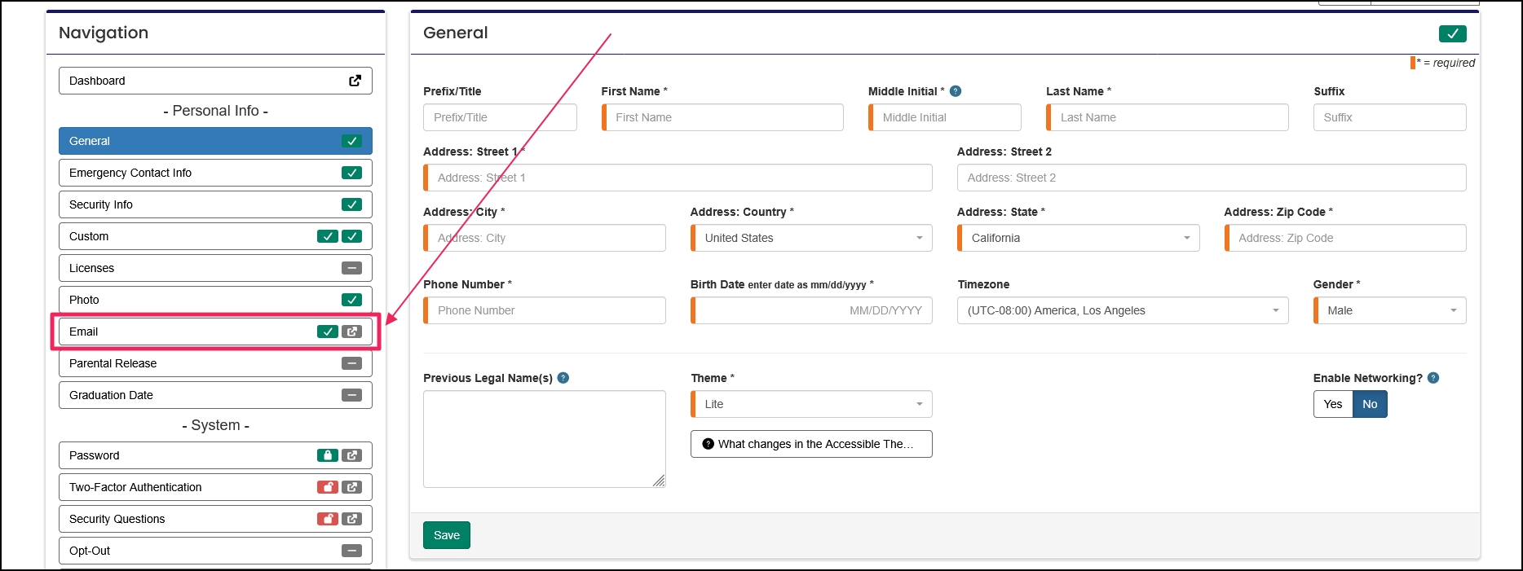Viewport: 1523px width, 571px height.
Task: Click the Save button
Action: coord(447,535)
